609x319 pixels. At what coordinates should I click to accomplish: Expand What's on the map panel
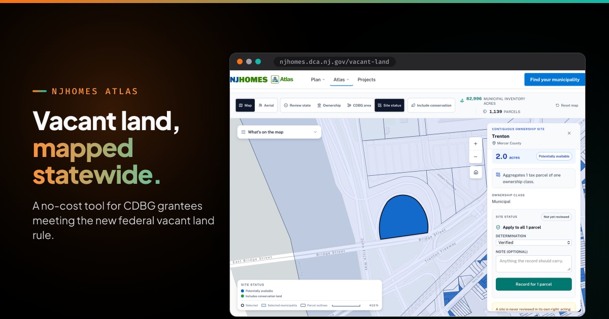(x=279, y=132)
